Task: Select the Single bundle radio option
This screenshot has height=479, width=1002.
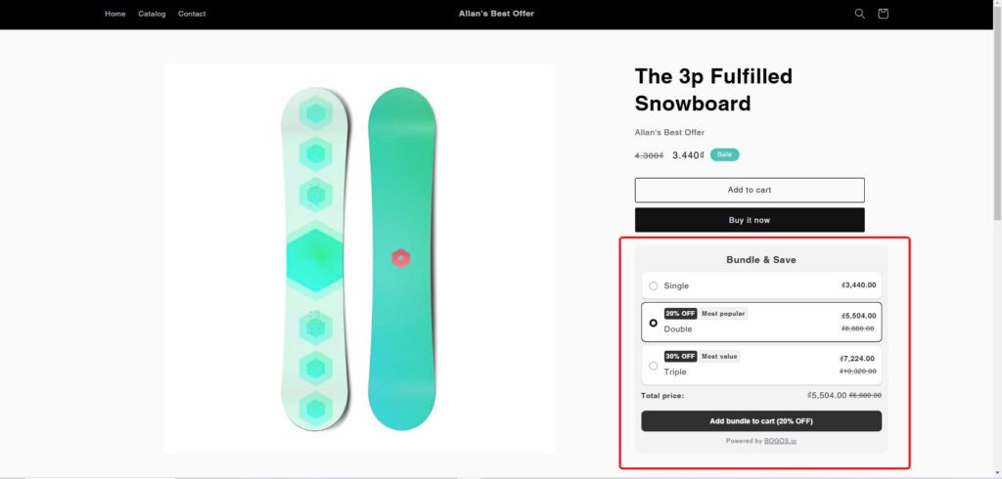Action: [654, 285]
